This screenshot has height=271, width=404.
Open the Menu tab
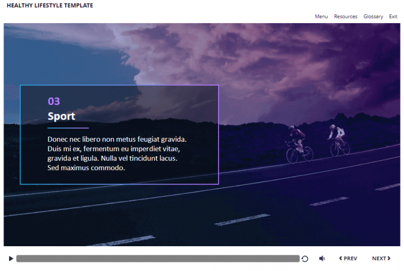click(x=321, y=17)
